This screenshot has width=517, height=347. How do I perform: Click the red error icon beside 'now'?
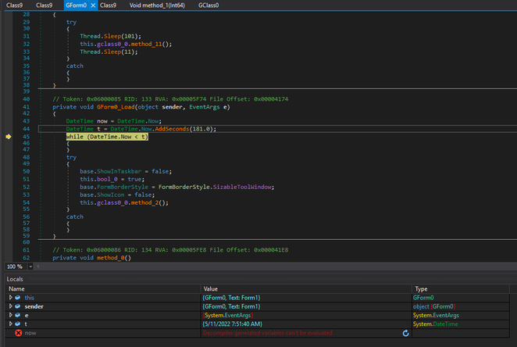(17, 333)
